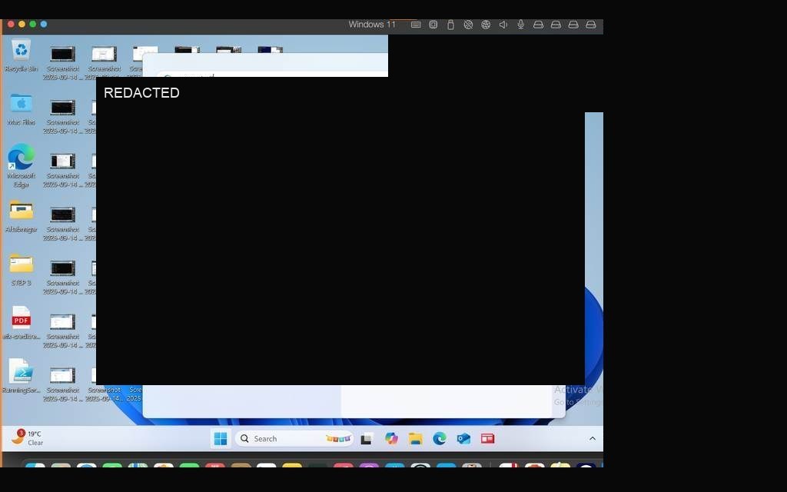Open the Recycle Bin desktop icon
The height and width of the screenshot is (492, 787).
21,55
